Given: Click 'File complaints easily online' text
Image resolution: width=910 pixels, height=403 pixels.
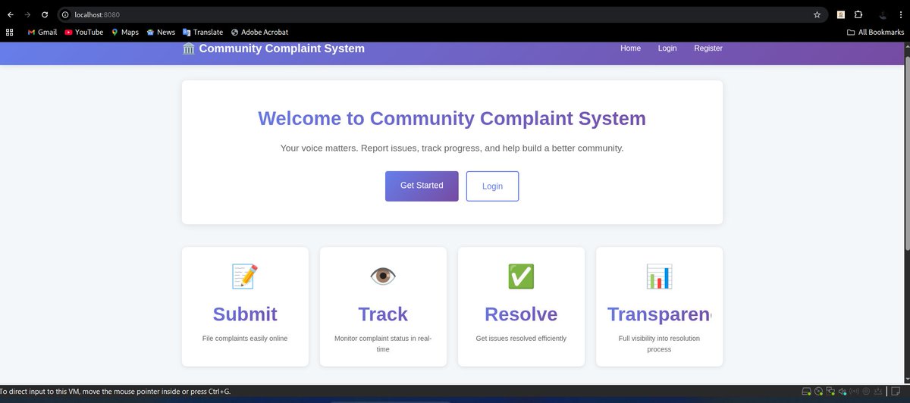Looking at the screenshot, I should (245, 339).
